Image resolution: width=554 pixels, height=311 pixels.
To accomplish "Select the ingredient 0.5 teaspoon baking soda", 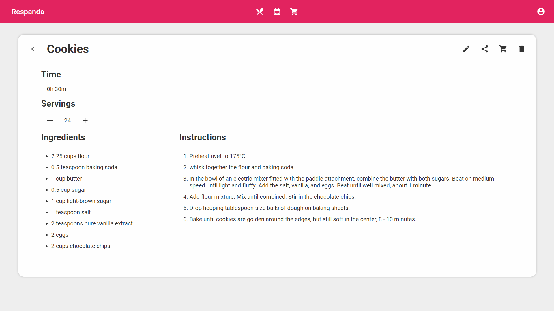I will click(x=84, y=167).
